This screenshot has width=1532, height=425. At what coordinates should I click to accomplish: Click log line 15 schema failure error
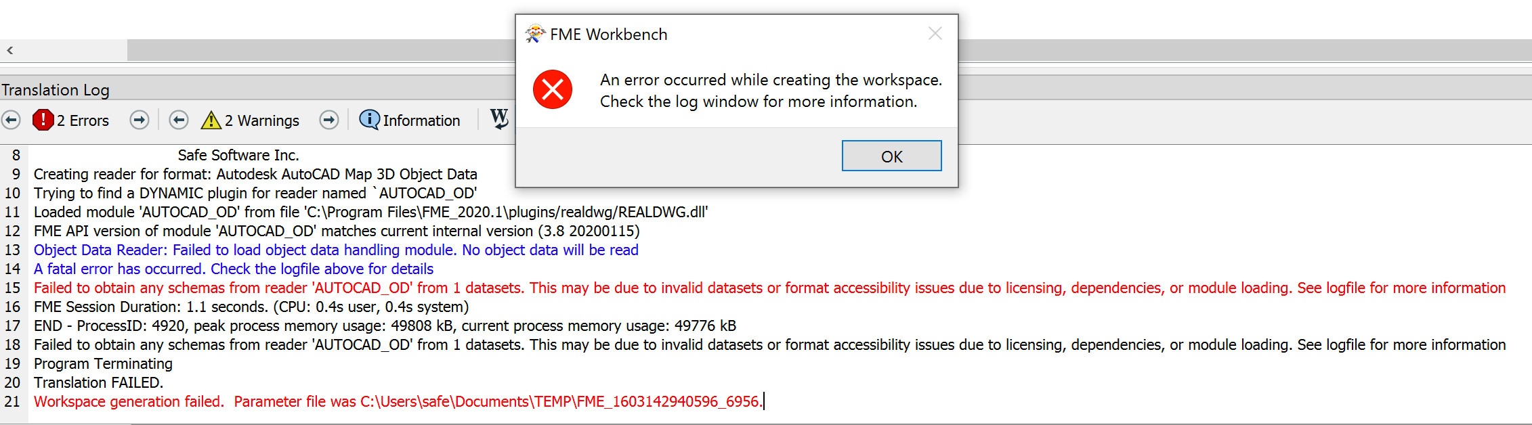pos(769,288)
